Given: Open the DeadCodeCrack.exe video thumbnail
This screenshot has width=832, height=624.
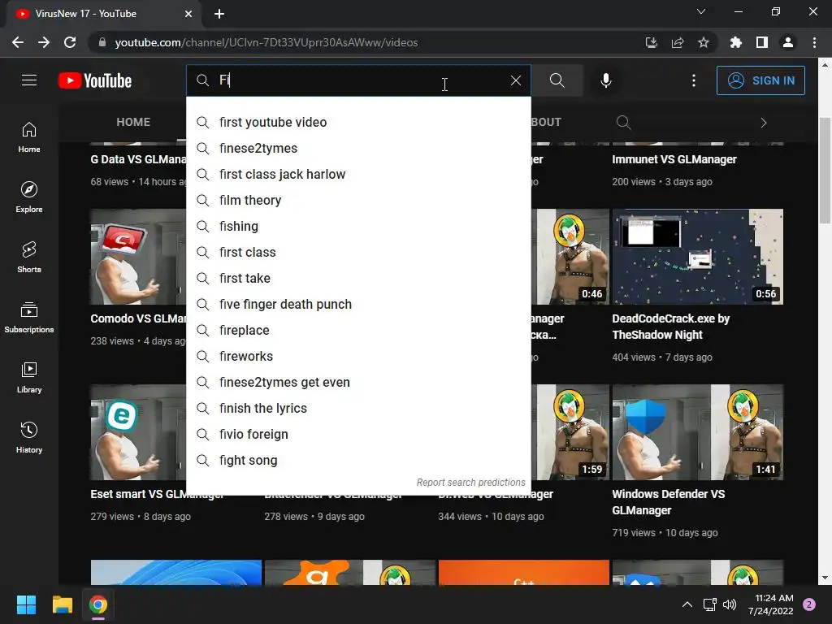Looking at the screenshot, I should coord(697,257).
